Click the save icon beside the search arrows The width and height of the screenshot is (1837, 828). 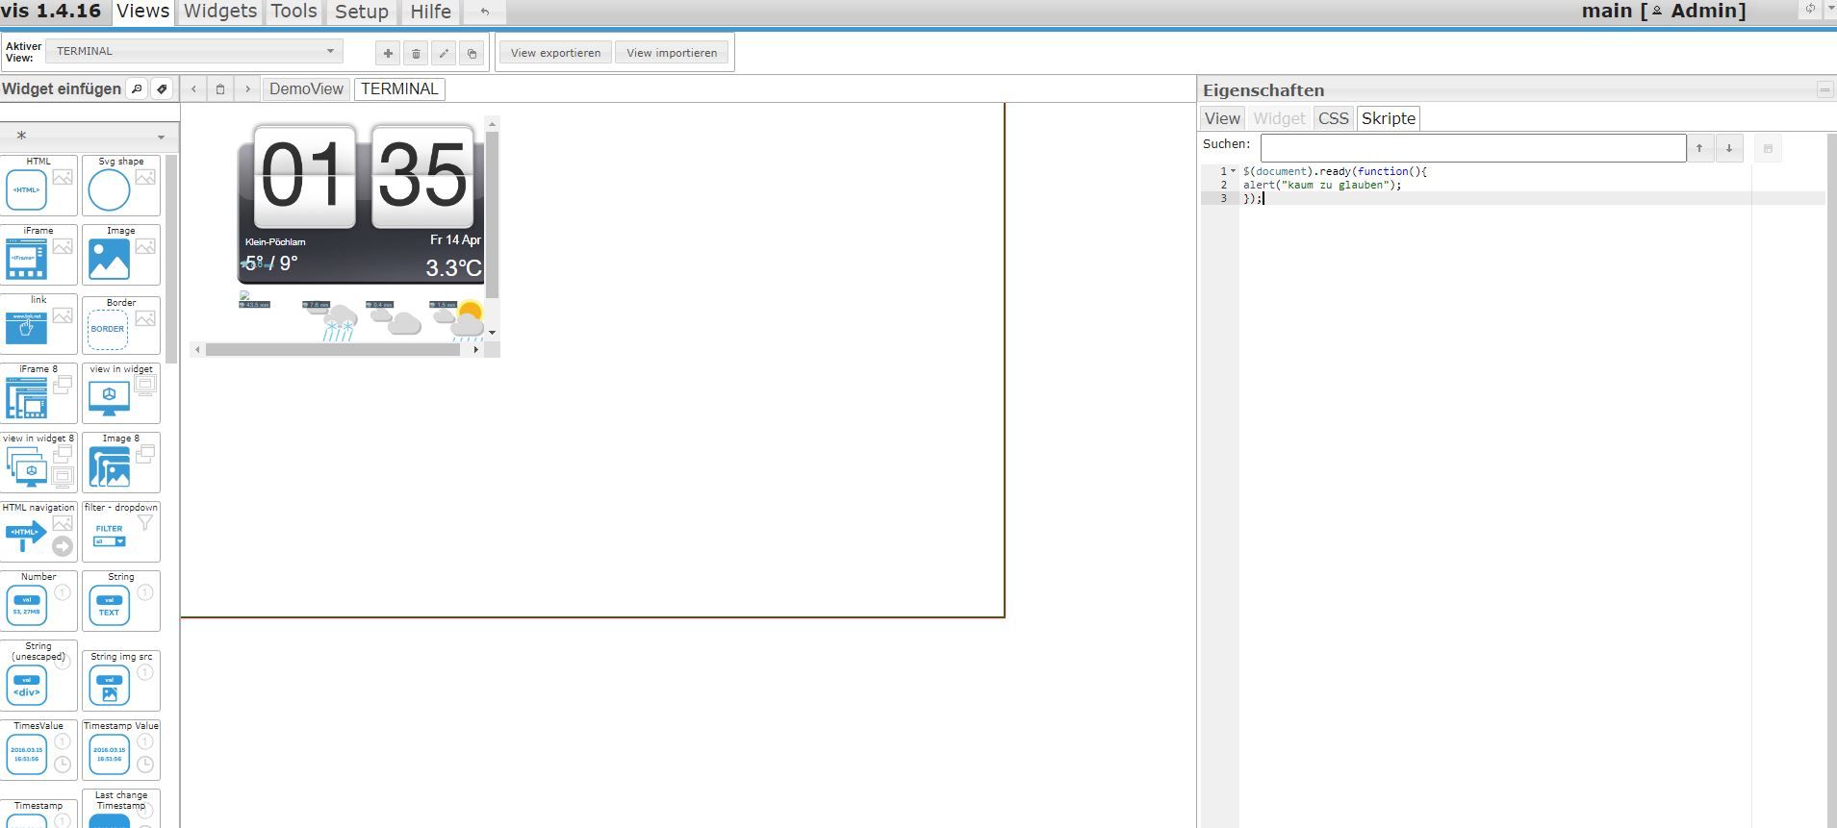coord(1768,149)
